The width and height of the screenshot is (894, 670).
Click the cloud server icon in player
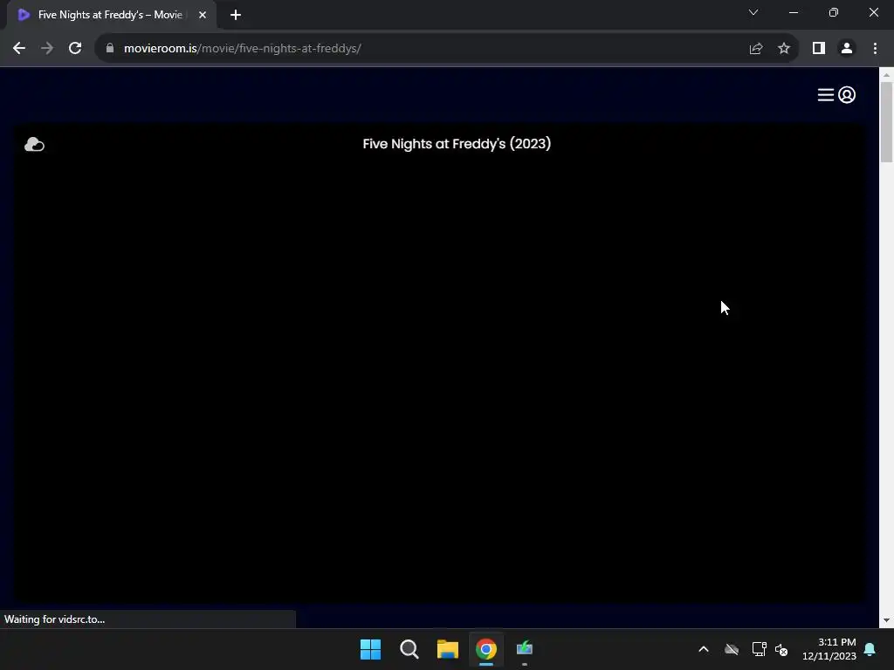click(34, 144)
